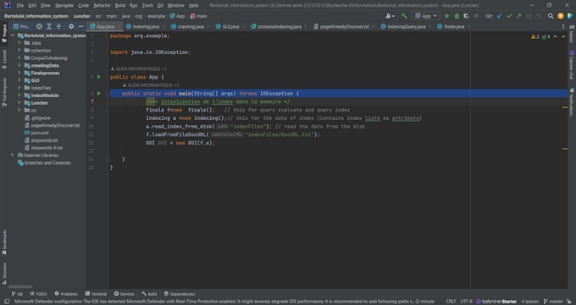Image resolution: width=576 pixels, height=305 pixels.
Task: Open the Project view selector dropdown
Action: pyautogui.click(x=21, y=26)
